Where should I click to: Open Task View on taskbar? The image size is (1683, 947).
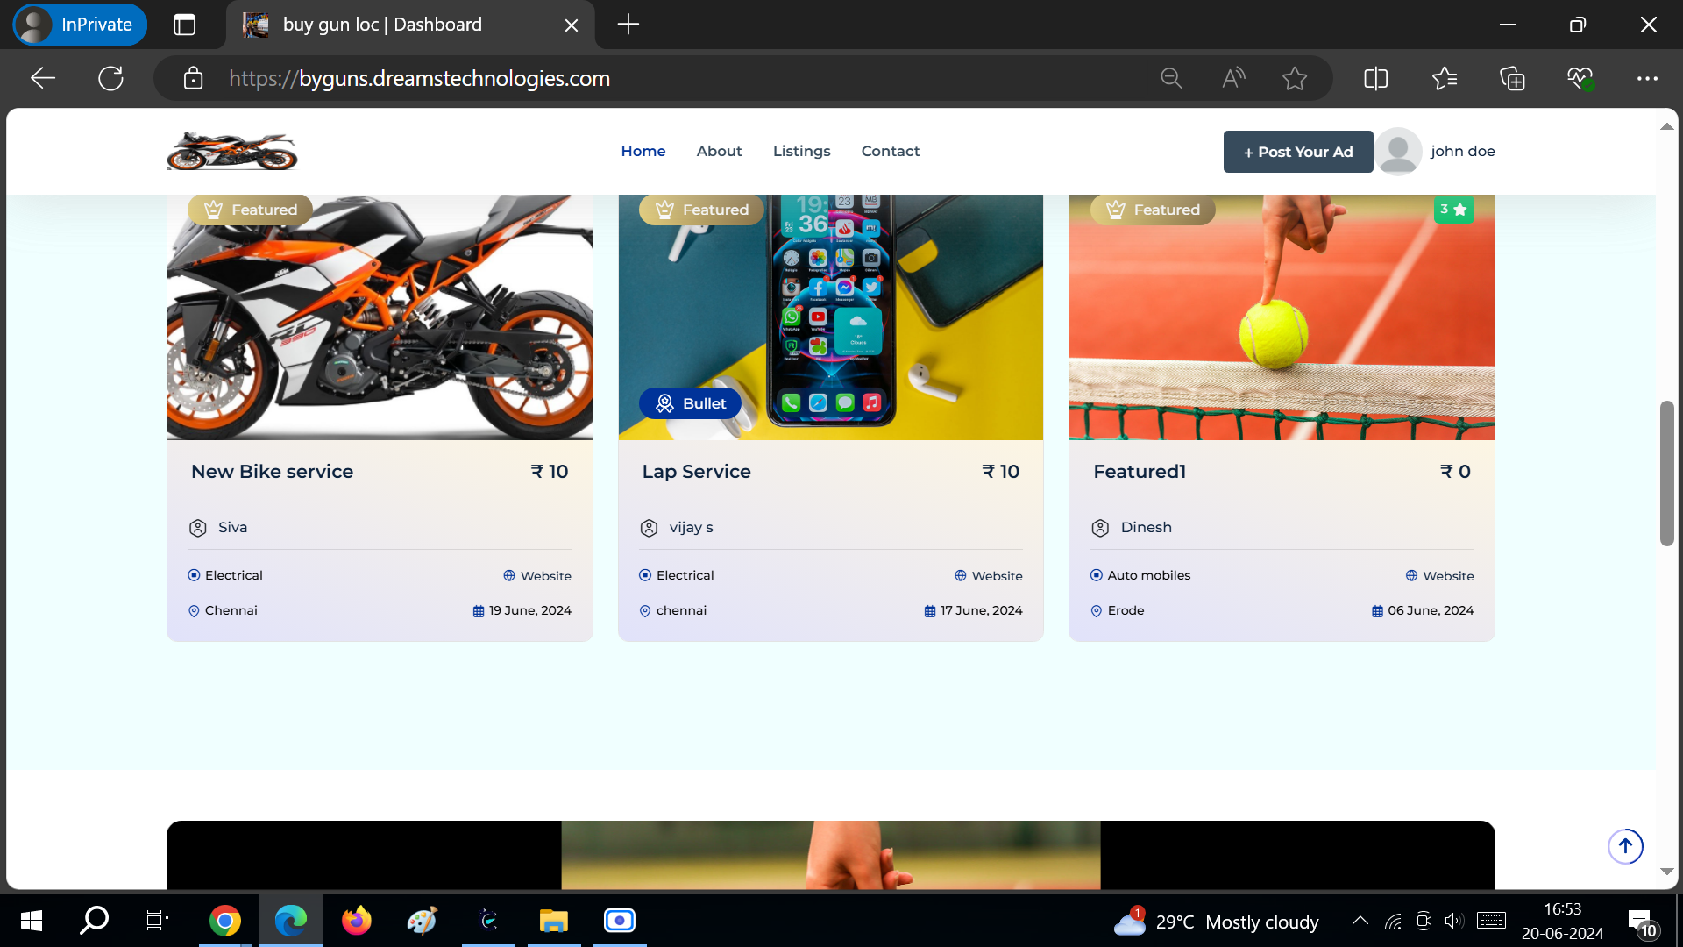[x=158, y=921]
